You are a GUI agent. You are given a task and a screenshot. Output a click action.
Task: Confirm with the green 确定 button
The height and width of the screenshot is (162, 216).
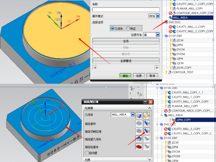pos(125,76)
